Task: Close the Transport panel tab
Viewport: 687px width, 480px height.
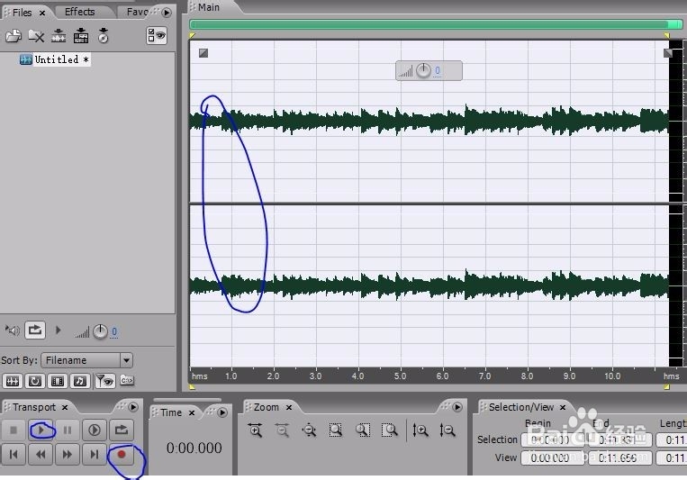Action: tap(65, 407)
